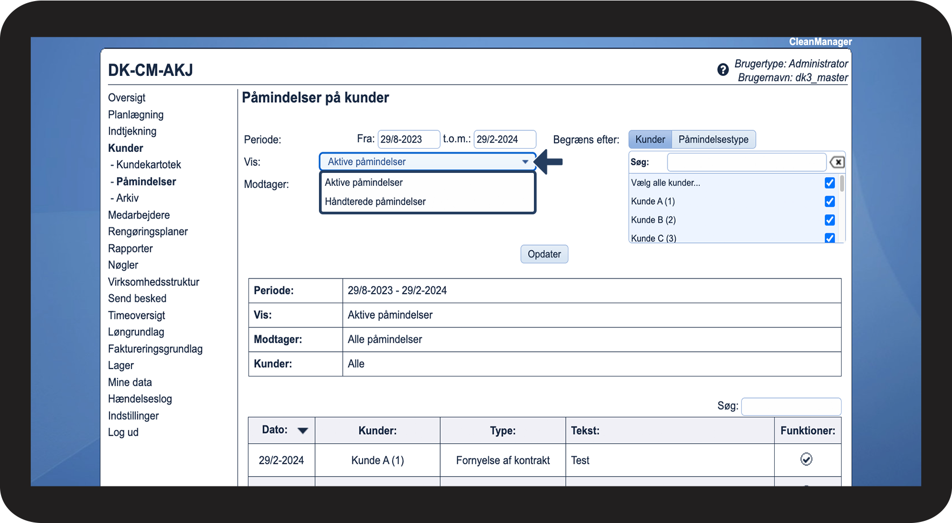Image resolution: width=952 pixels, height=523 pixels.
Task: Go to Arkiv under Kunder
Action: [127, 198]
